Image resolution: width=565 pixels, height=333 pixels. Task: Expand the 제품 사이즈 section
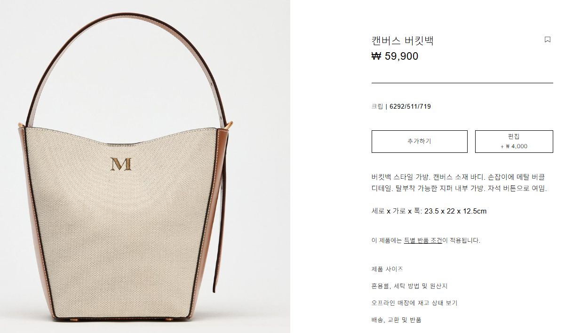click(387, 270)
